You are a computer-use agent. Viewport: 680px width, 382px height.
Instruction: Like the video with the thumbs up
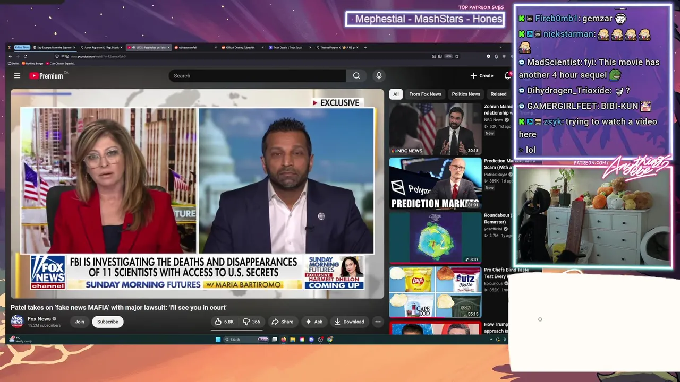[x=224, y=322]
